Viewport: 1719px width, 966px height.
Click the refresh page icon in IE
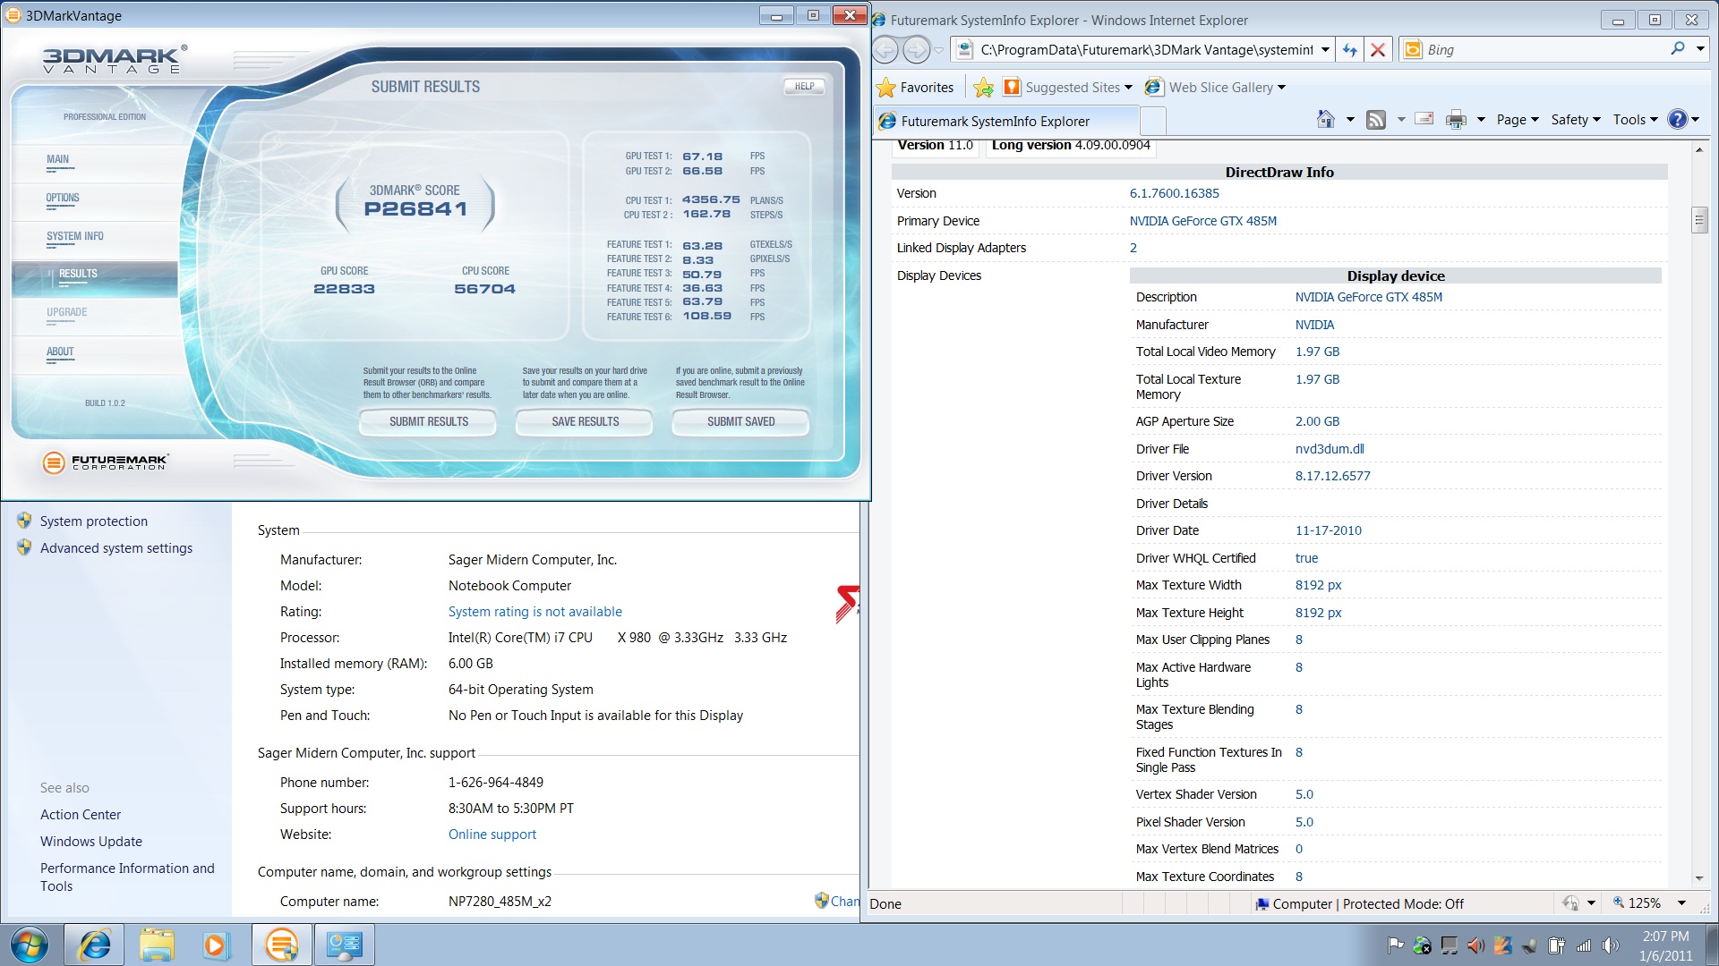click(1350, 50)
